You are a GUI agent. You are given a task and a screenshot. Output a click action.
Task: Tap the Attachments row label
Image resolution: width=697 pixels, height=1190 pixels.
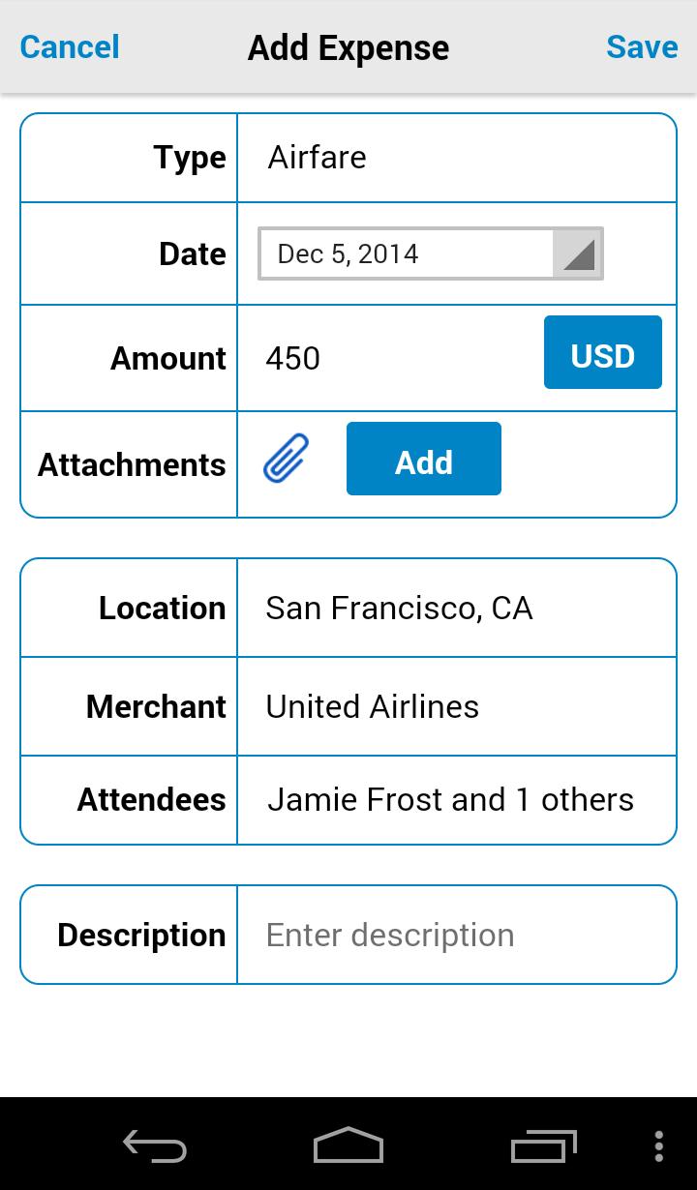[x=132, y=464]
